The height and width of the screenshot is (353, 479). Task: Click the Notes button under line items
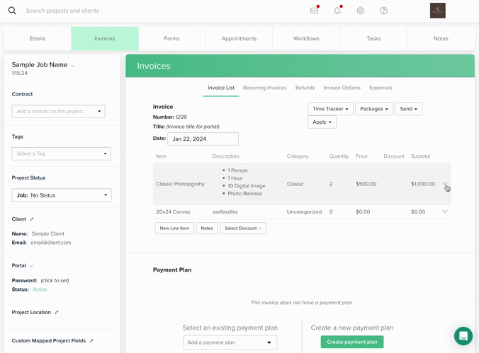(x=207, y=228)
